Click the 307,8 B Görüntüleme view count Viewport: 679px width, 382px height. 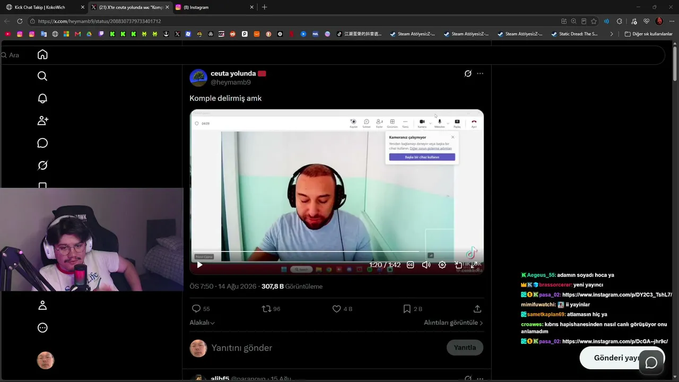click(292, 286)
